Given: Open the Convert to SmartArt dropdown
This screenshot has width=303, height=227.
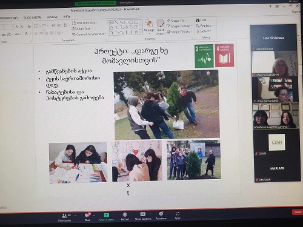Looking at the screenshot, I should coord(89,35).
